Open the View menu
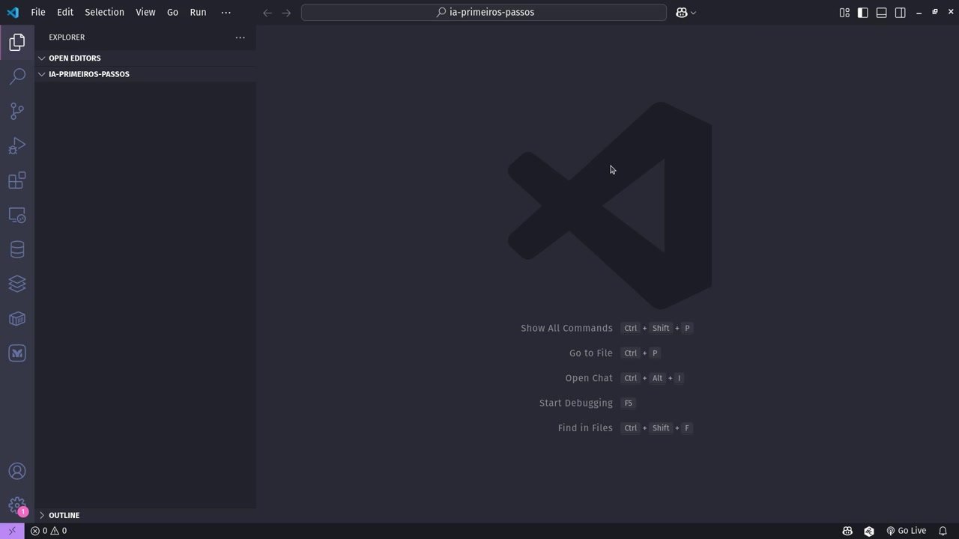959x539 pixels. [x=145, y=12]
